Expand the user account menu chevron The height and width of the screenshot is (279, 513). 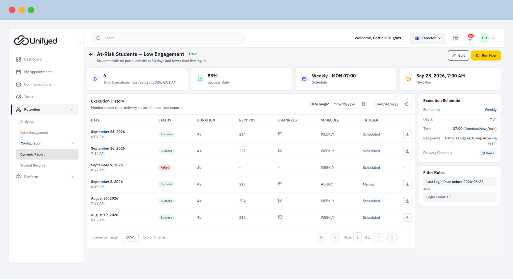coord(493,38)
